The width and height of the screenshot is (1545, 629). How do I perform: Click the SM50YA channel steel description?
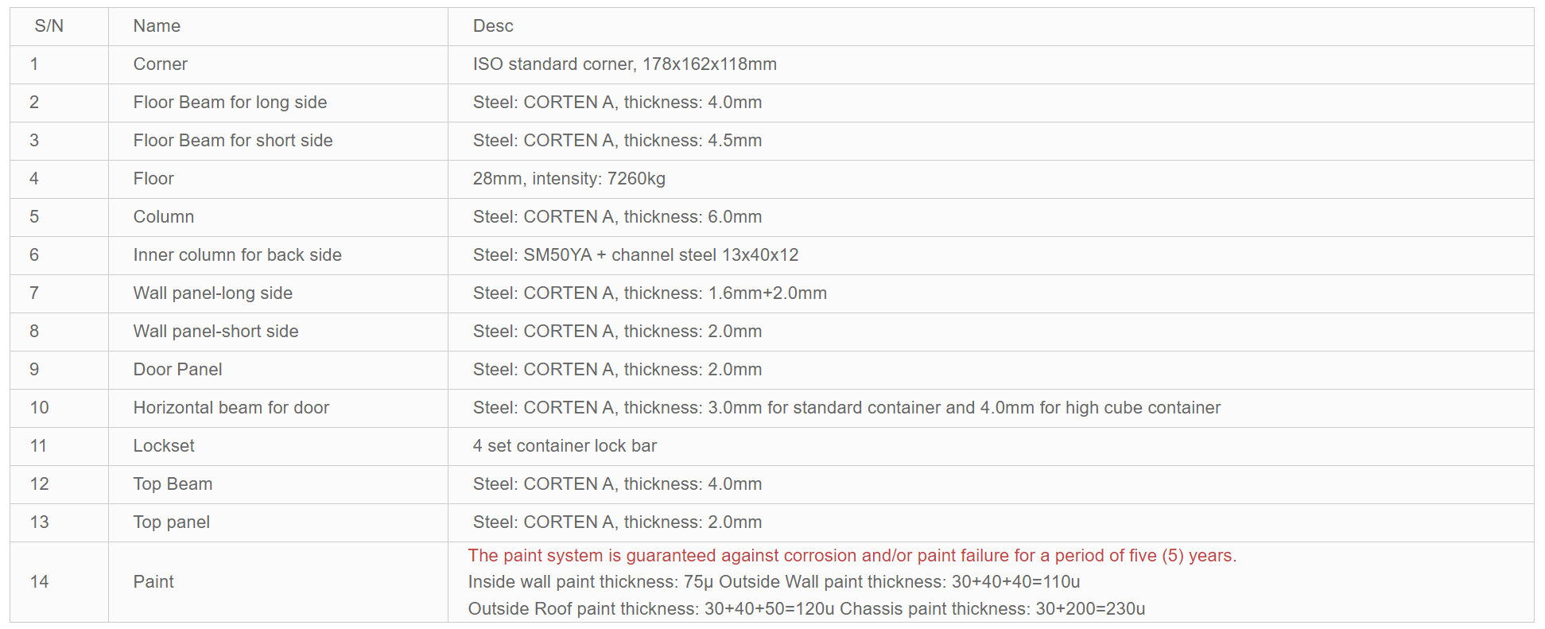(635, 255)
